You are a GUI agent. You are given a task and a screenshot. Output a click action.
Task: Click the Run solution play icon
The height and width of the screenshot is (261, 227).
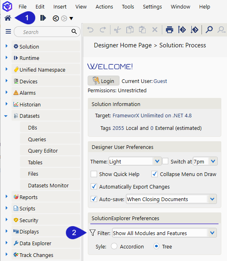[43, 18]
